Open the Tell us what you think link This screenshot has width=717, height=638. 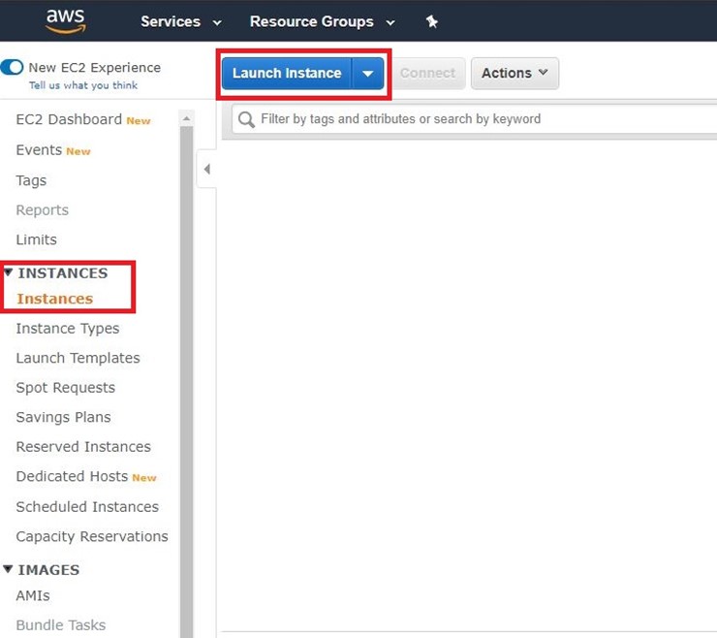[x=83, y=85]
